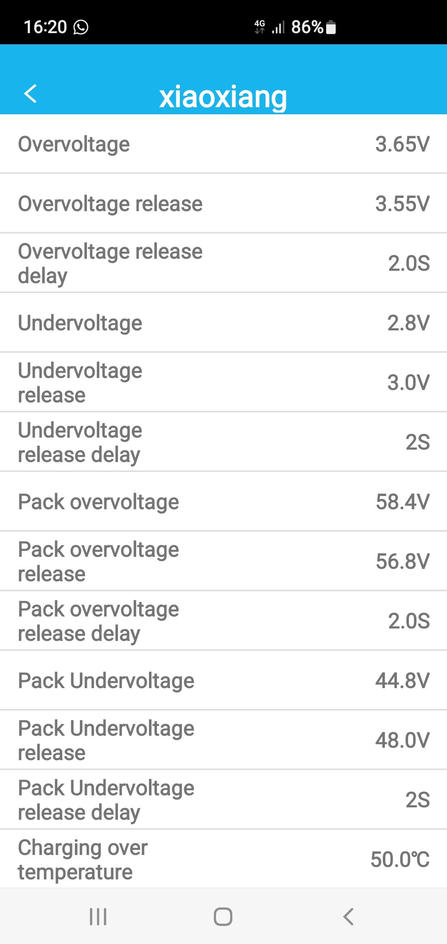Viewport: 447px width, 944px height.
Task: Open Android recent apps button
Action: click(x=98, y=916)
